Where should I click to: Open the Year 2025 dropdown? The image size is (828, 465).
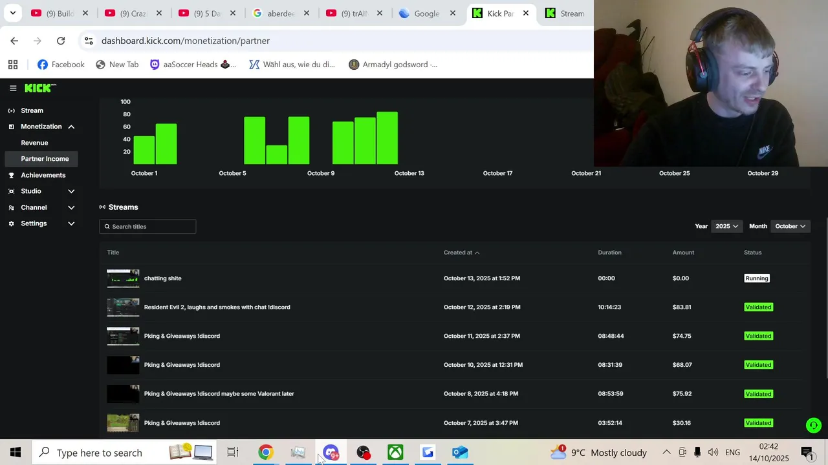pyautogui.click(x=726, y=226)
